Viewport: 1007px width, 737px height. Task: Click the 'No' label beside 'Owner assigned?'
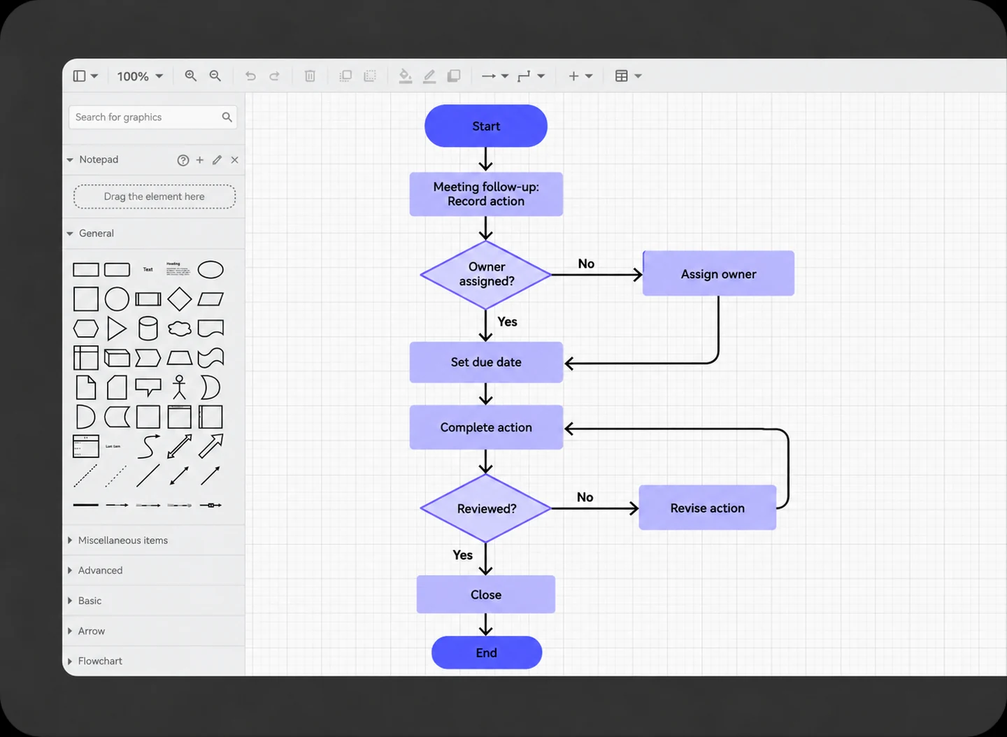coord(586,264)
